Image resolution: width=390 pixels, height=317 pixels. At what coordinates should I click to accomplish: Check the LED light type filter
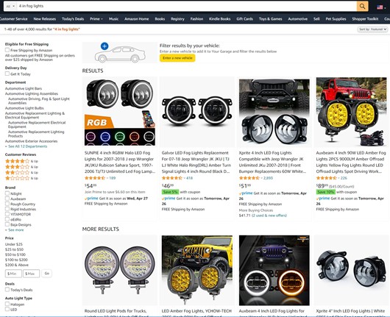[7, 309]
